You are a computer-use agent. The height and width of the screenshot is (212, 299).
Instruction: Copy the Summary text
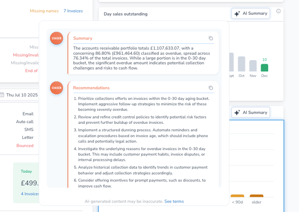pos(211,38)
